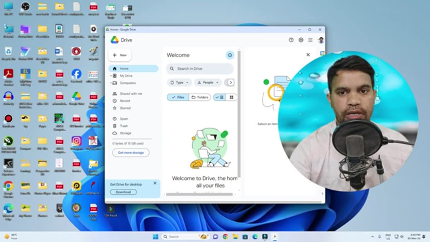Close the details side panel

coord(308,54)
